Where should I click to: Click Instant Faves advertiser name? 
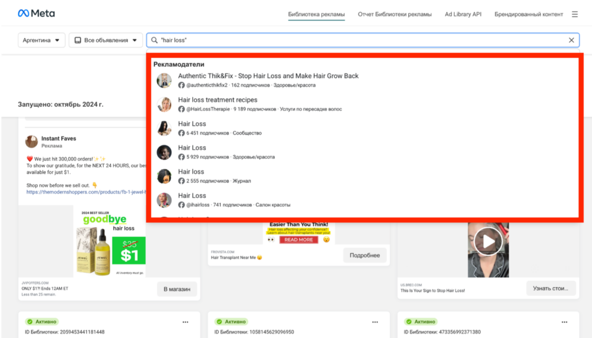[58, 139]
